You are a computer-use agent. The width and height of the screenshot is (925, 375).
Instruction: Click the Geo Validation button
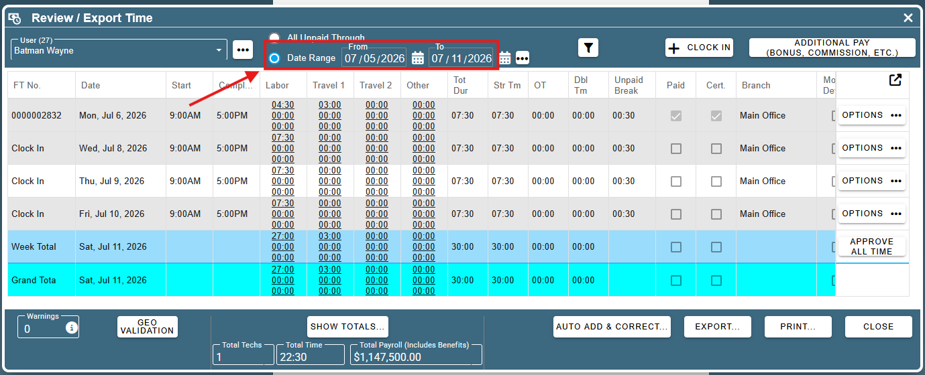(x=148, y=327)
